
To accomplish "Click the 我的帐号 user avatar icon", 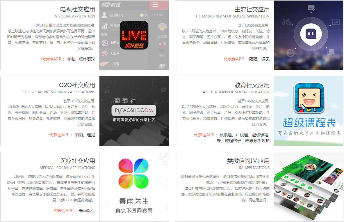I will click(x=105, y=15).
